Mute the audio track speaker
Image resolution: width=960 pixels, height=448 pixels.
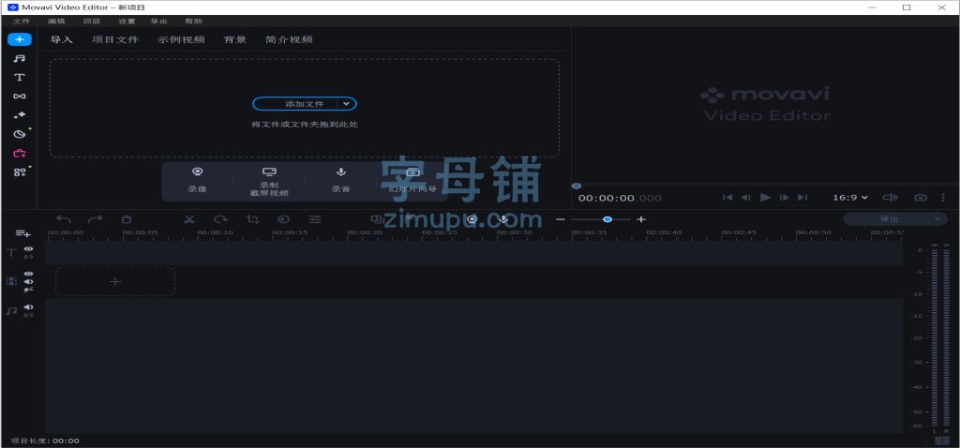28,307
